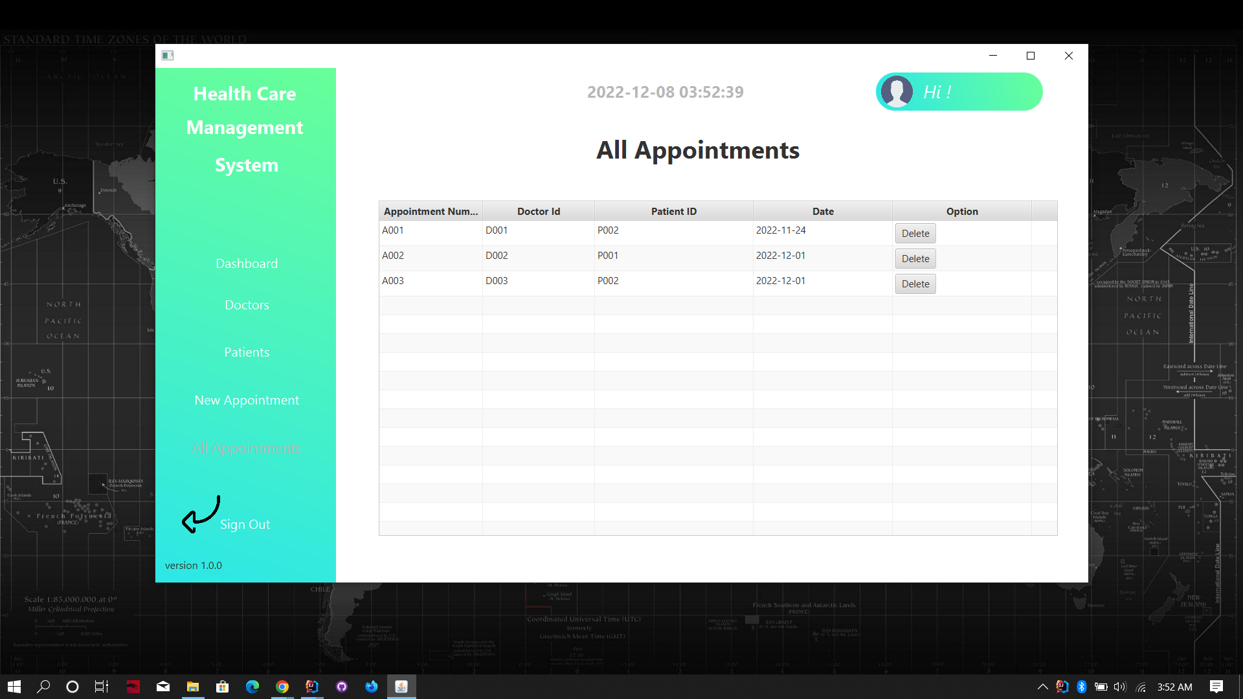The width and height of the screenshot is (1243, 699).
Task: Sort by Date column header
Action: tap(823, 211)
